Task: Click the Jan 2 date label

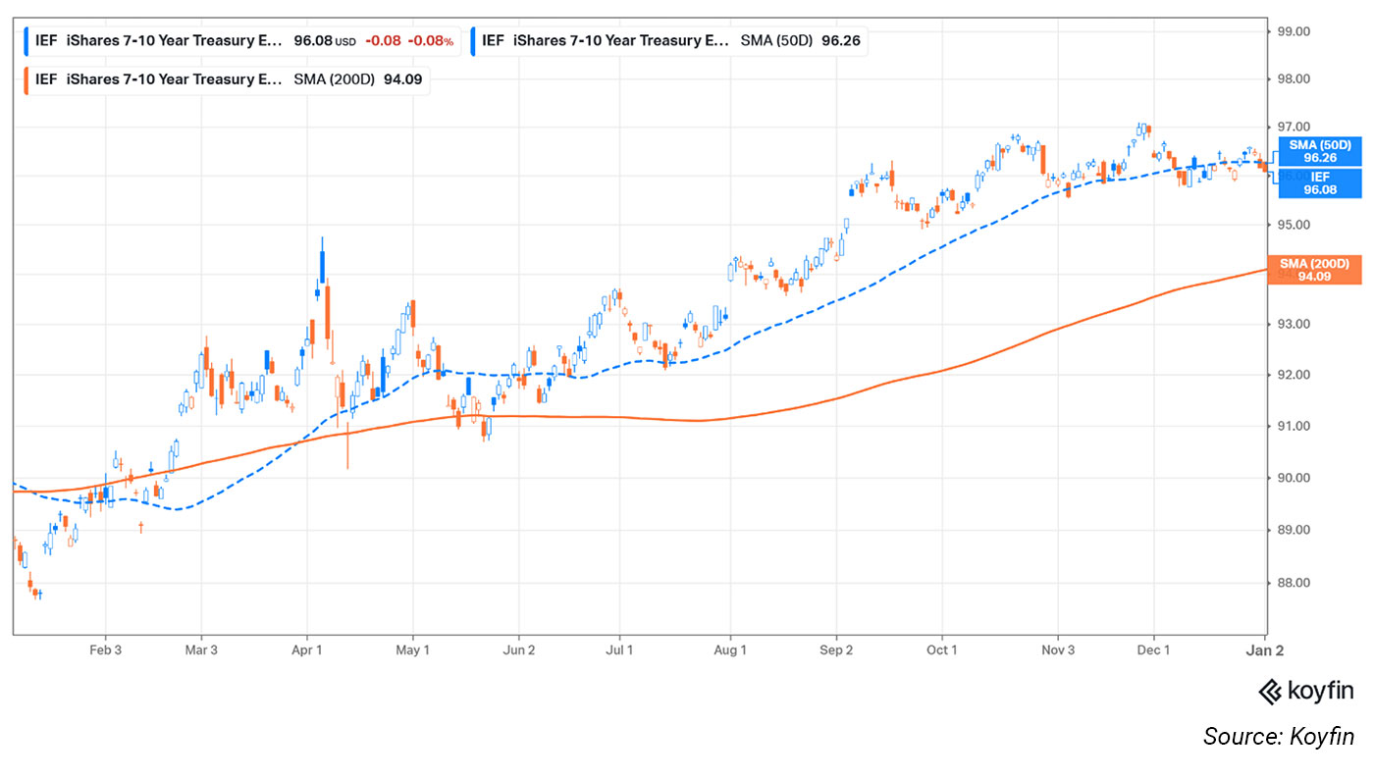Action: coord(1264,650)
